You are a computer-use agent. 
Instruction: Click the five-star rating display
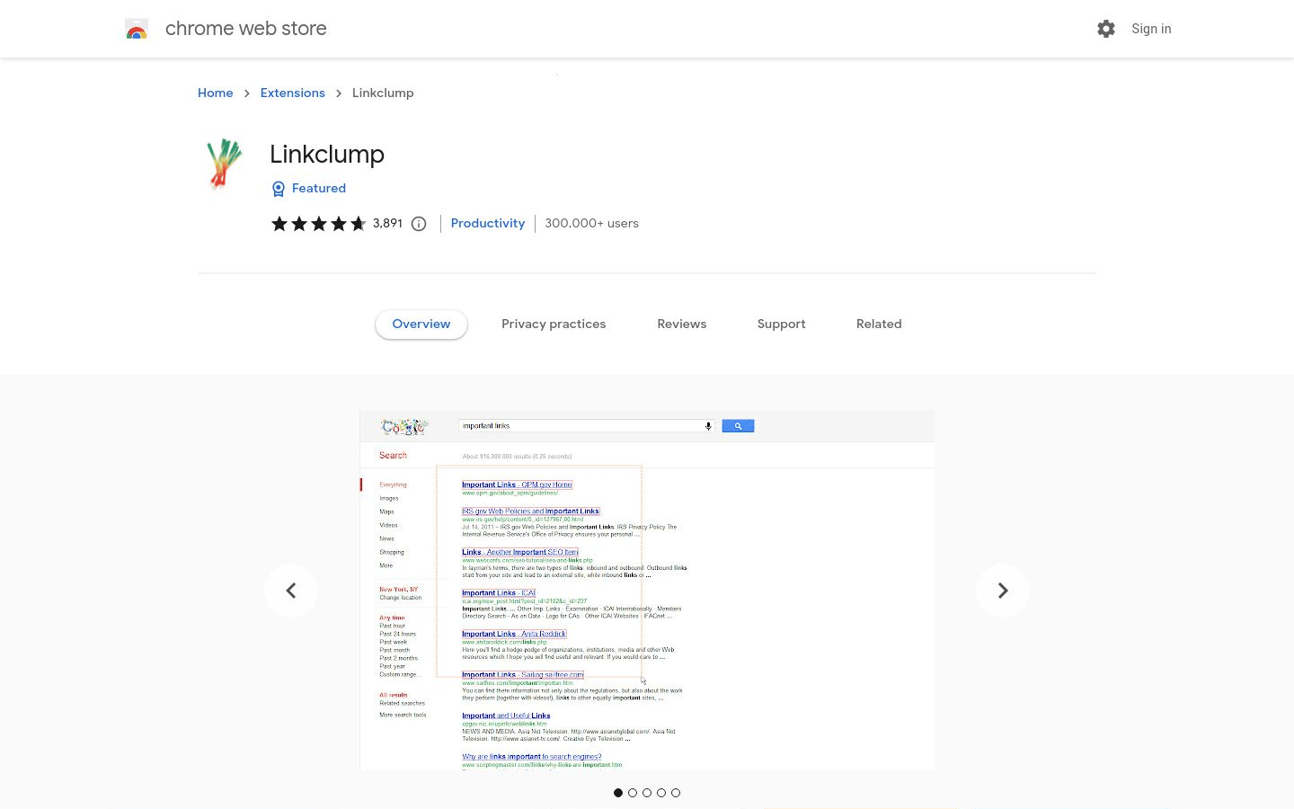pos(318,224)
